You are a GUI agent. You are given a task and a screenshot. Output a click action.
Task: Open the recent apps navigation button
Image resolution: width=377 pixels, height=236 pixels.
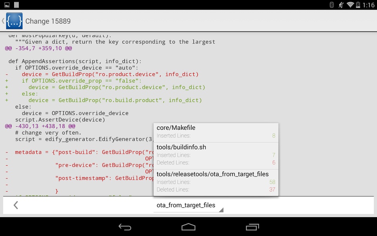coord(252,227)
